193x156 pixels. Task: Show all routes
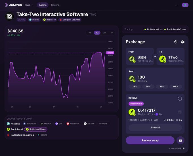[x=155, y=128]
